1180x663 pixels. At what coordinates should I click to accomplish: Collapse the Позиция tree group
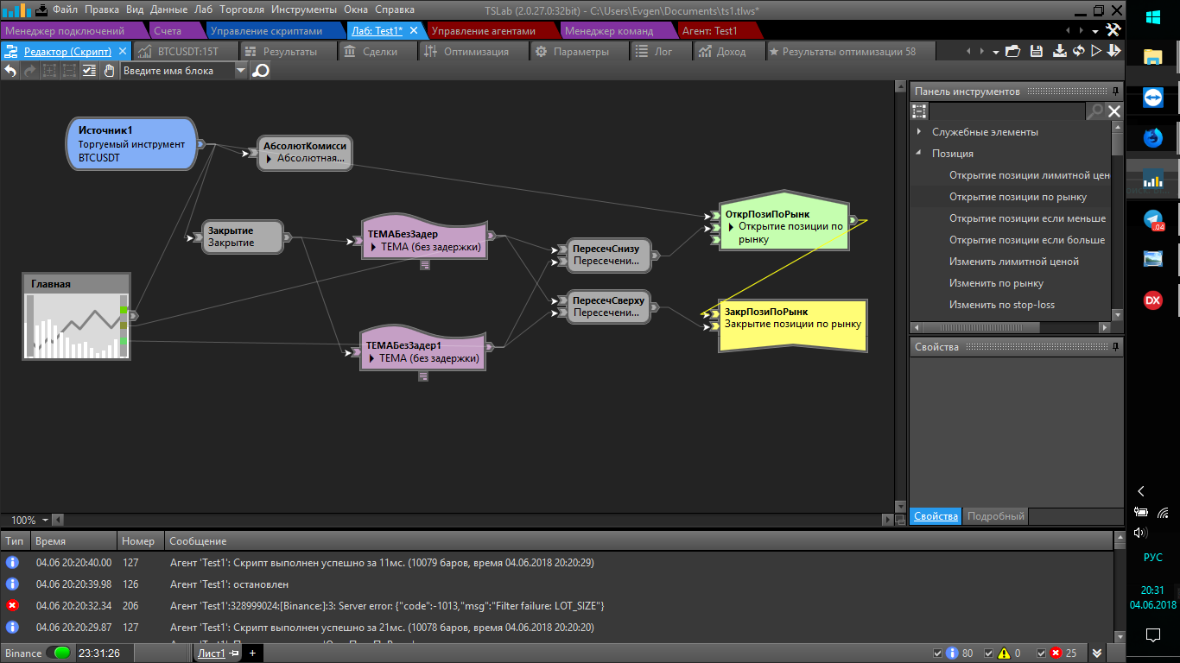[919, 154]
